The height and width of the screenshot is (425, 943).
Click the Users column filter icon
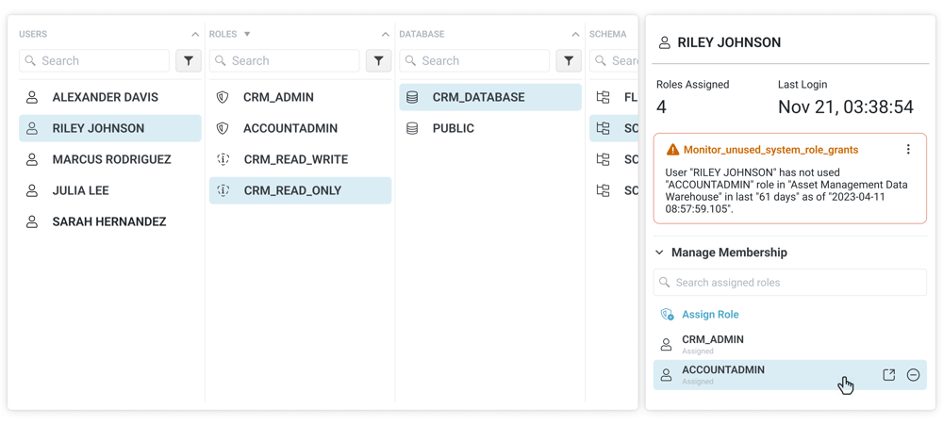click(189, 60)
